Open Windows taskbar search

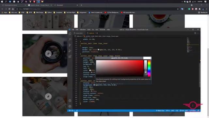pyautogui.click(x=6, y=2)
